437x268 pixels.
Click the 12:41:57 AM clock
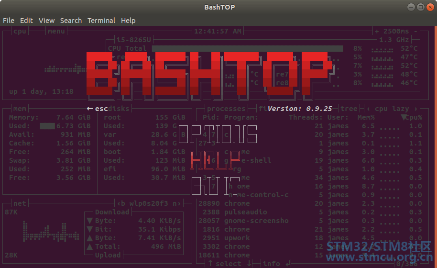tap(218, 31)
